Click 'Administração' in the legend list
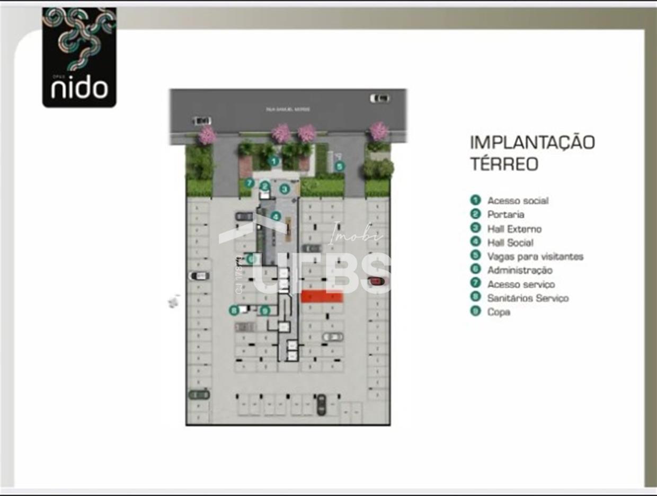Viewport: 657px width, 496px height. pos(519,270)
